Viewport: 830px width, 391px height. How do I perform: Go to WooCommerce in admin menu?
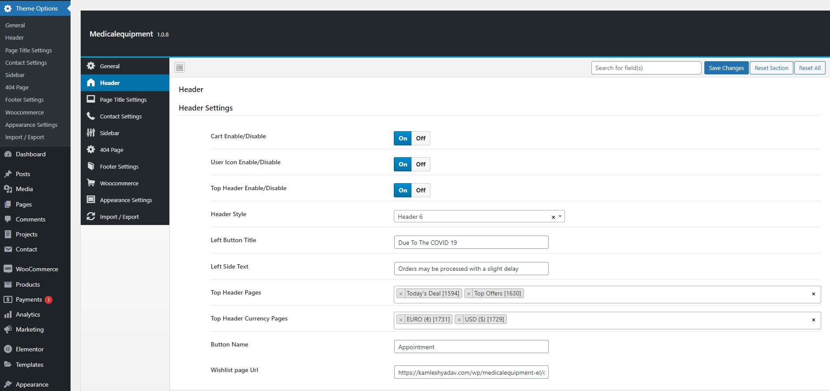coord(37,269)
